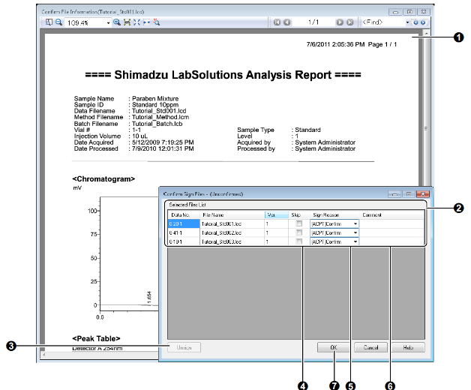The height and width of the screenshot is (390, 471).
Task: Close the Confirm Sign Files dialog
Action: click(x=423, y=194)
